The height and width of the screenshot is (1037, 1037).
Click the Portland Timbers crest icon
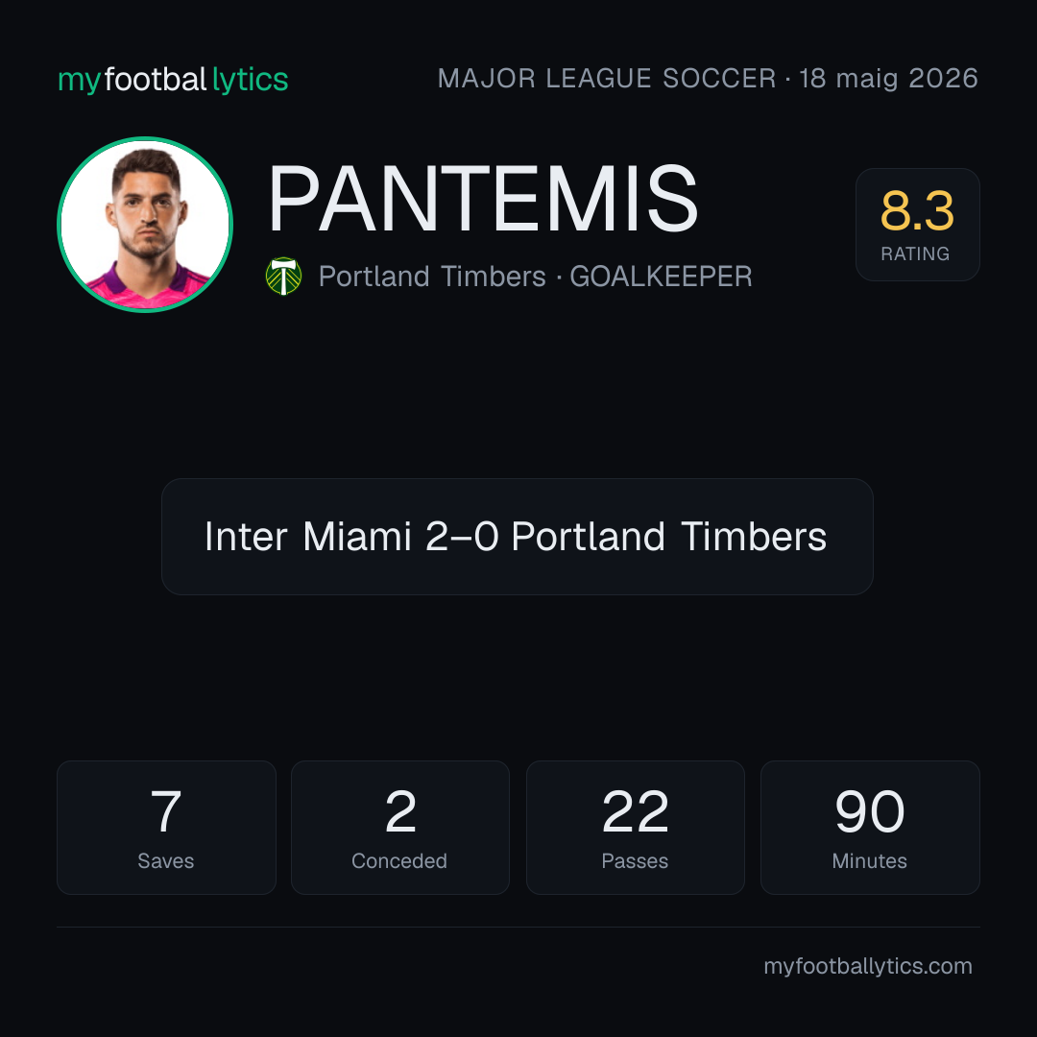[283, 276]
